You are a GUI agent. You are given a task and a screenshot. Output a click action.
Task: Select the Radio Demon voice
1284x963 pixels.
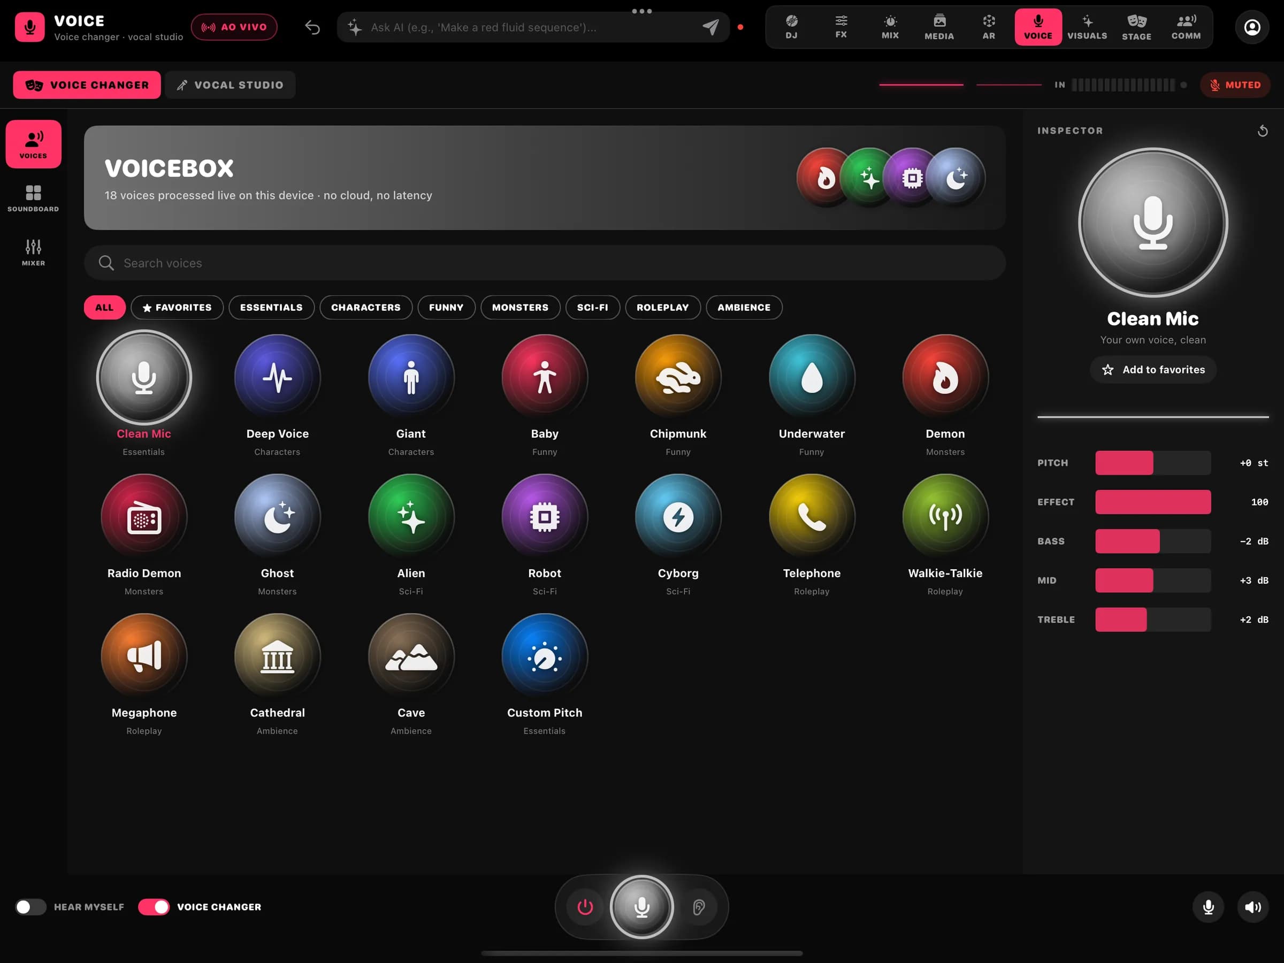click(144, 517)
